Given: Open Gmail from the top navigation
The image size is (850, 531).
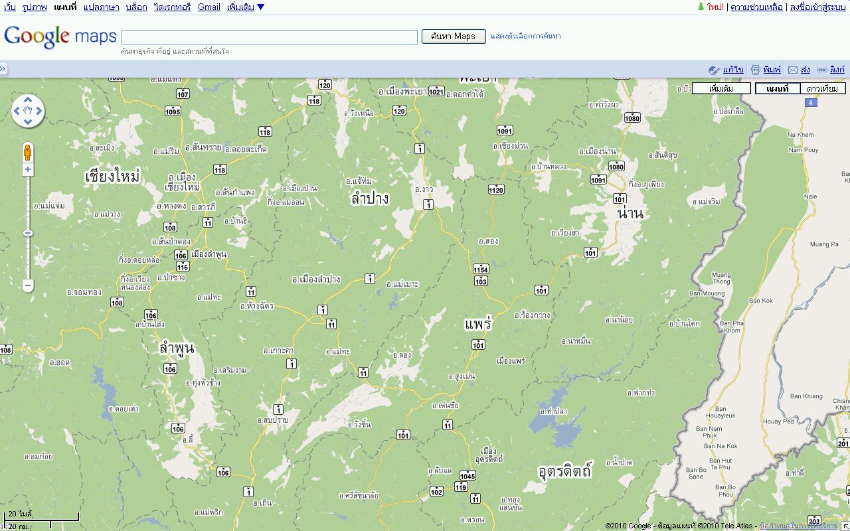Looking at the screenshot, I should pyautogui.click(x=209, y=7).
